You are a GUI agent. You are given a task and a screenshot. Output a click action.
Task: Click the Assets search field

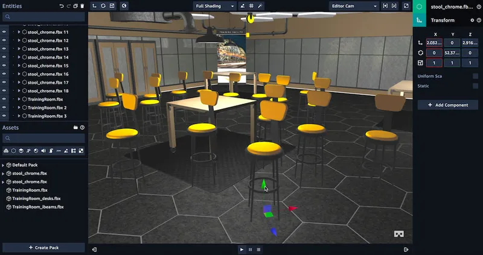tap(43, 138)
